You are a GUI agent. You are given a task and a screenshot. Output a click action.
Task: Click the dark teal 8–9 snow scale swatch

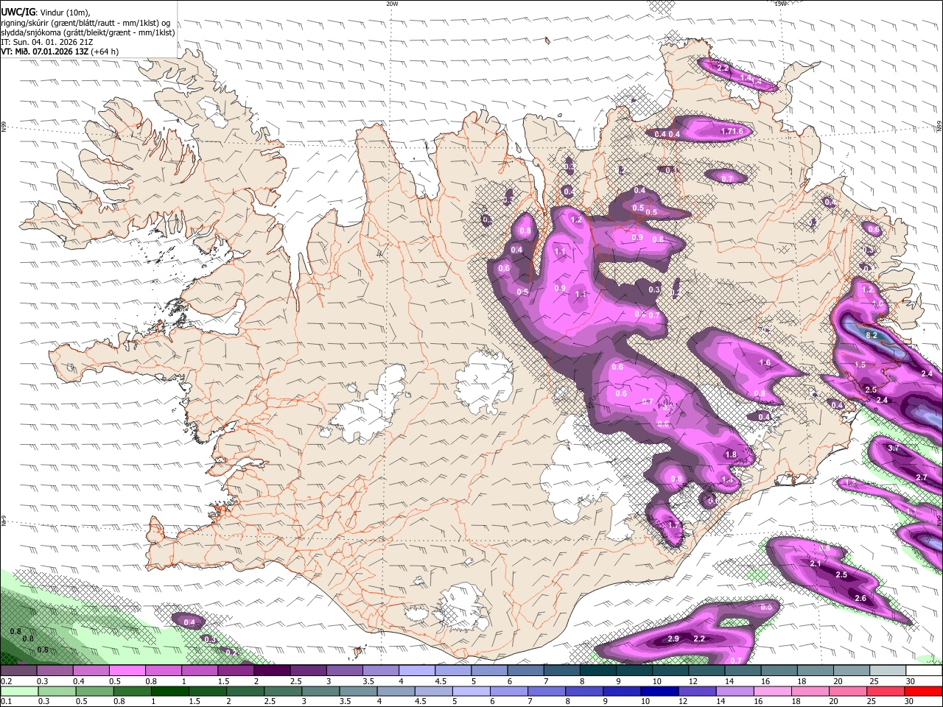click(x=597, y=671)
